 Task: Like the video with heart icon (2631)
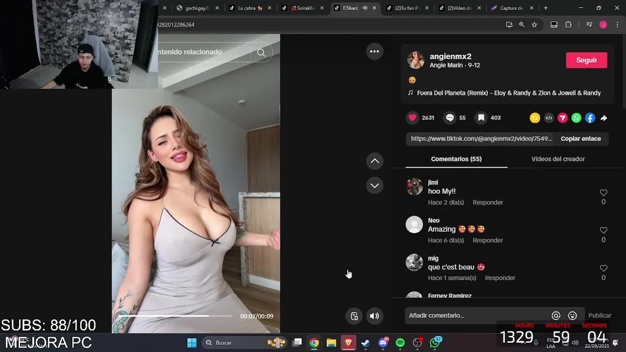pos(413,118)
